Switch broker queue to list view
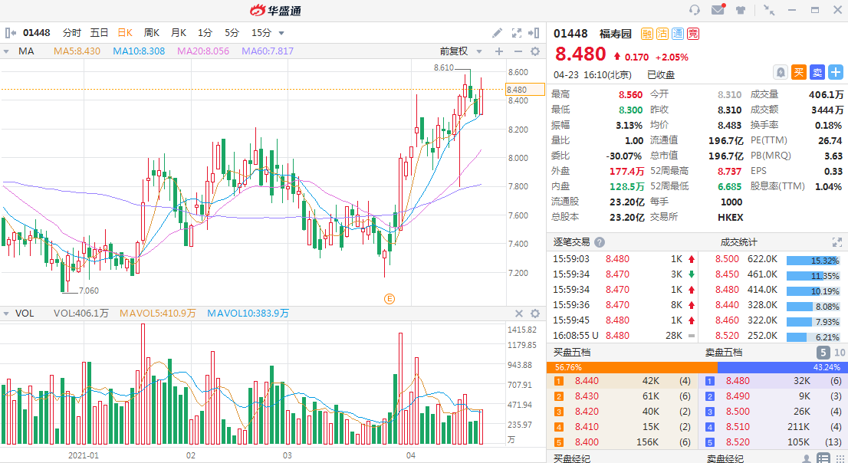 pyautogui.click(x=823, y=458)
